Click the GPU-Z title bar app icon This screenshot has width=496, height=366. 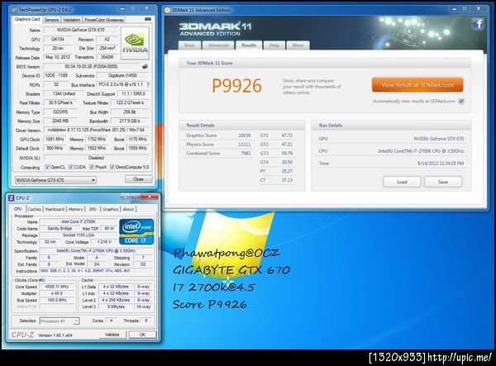click(14, 10)
